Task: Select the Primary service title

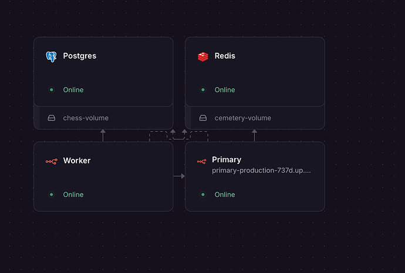Action: [227, 159]
